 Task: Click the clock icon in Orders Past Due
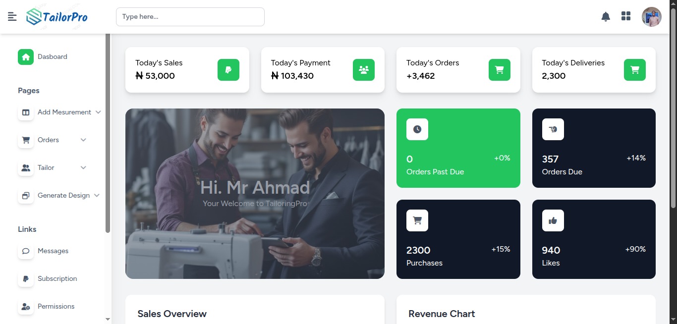click(x=417, y=129)
